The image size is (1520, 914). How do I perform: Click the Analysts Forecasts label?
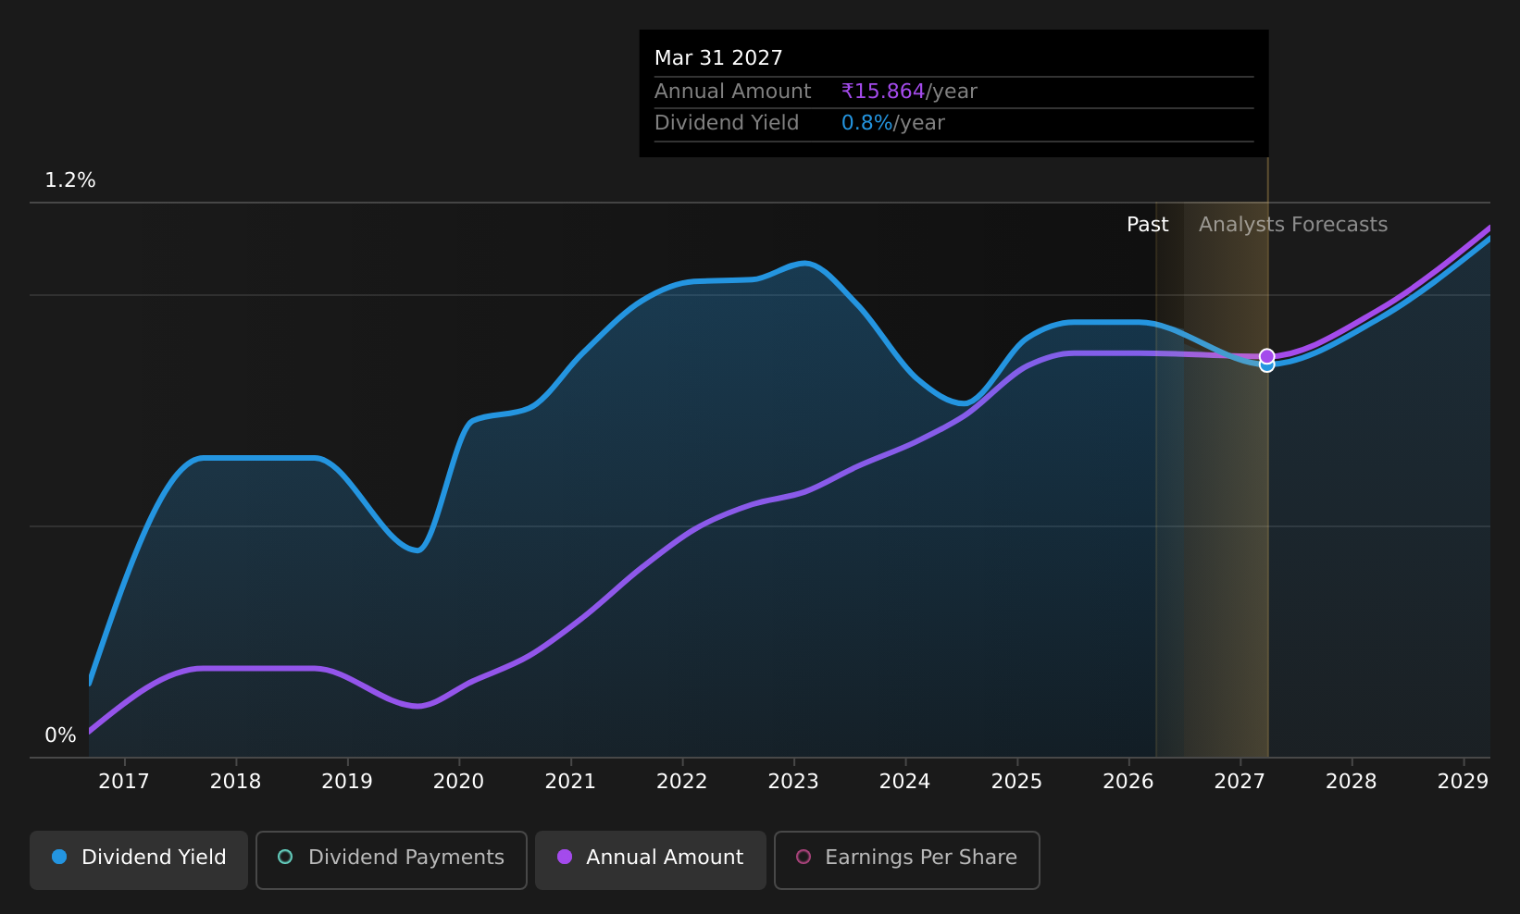point(1293,225)
